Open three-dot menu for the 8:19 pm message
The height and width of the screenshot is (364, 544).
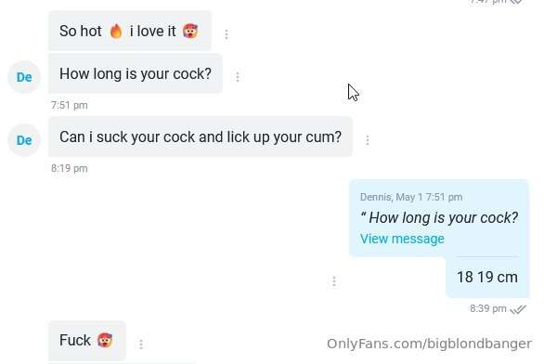[x=368, y=140]
